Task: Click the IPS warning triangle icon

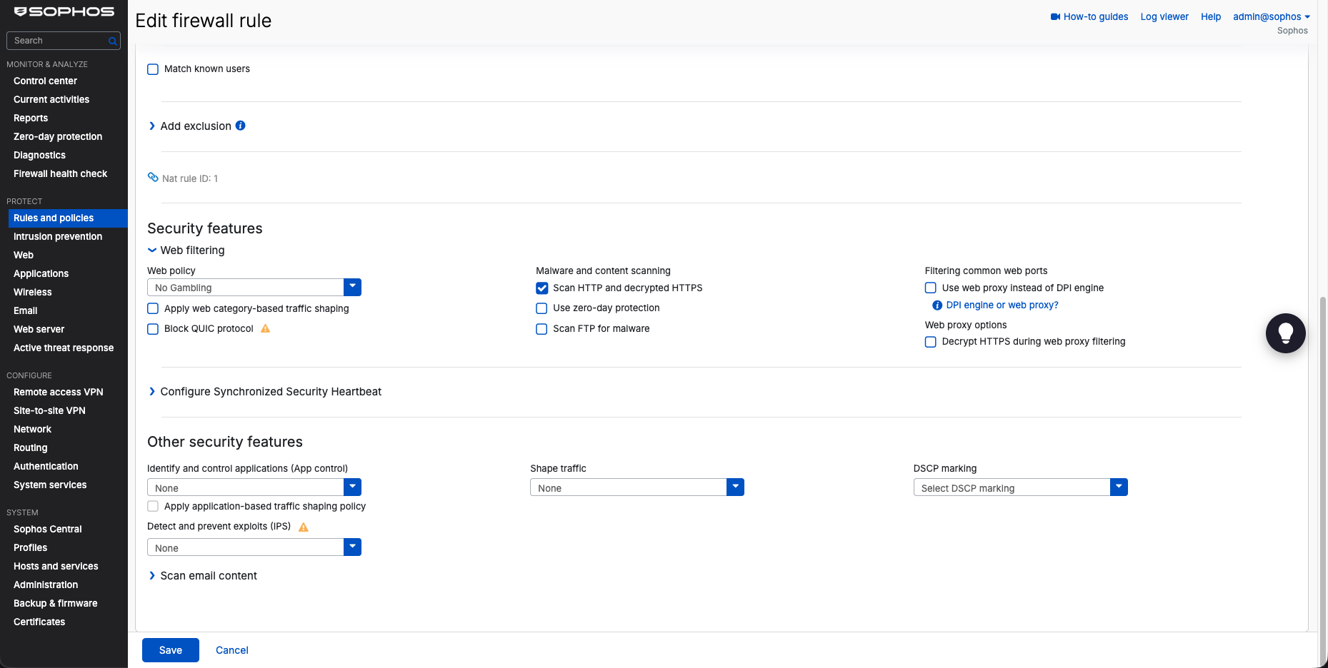Action: [304, 527]
